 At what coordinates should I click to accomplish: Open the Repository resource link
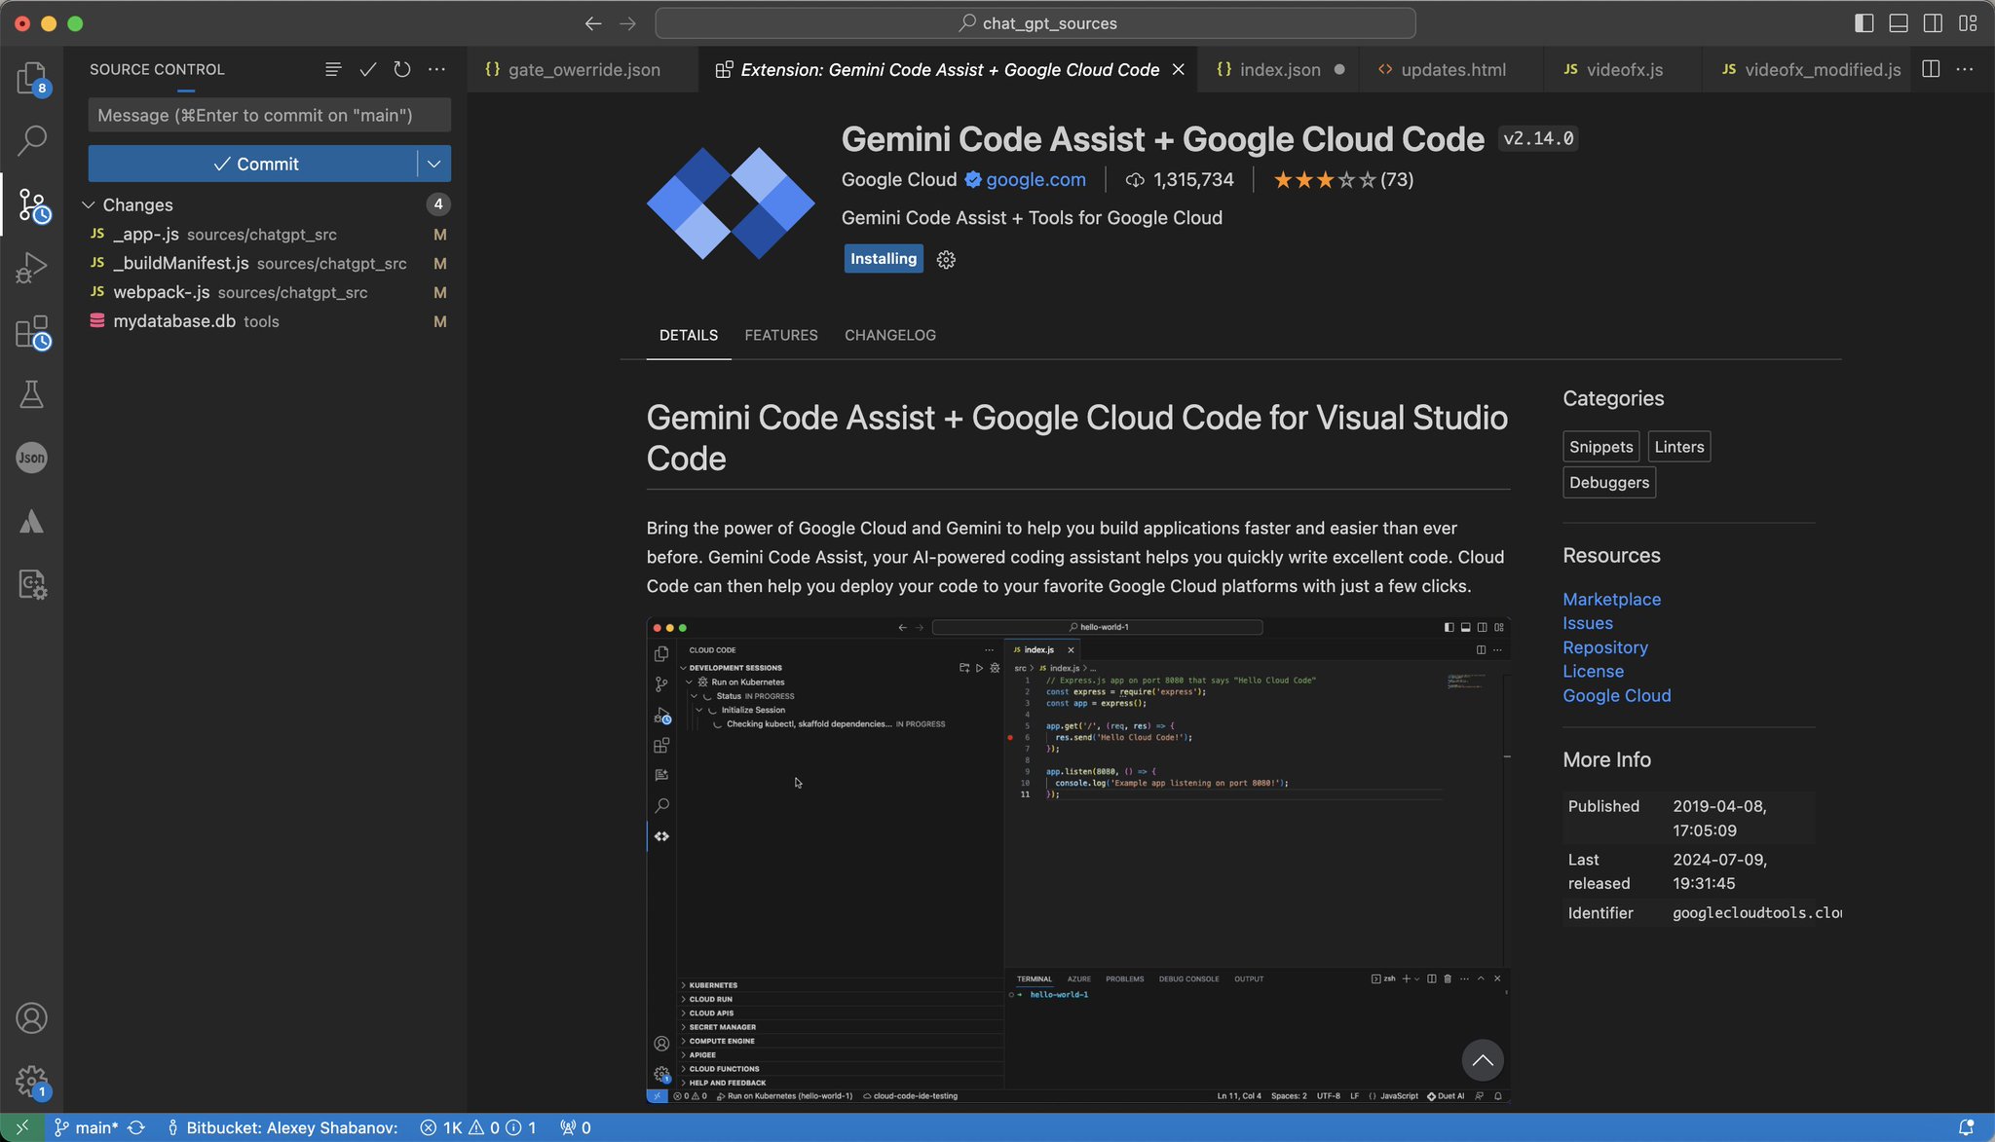(x=1605, y=647)
